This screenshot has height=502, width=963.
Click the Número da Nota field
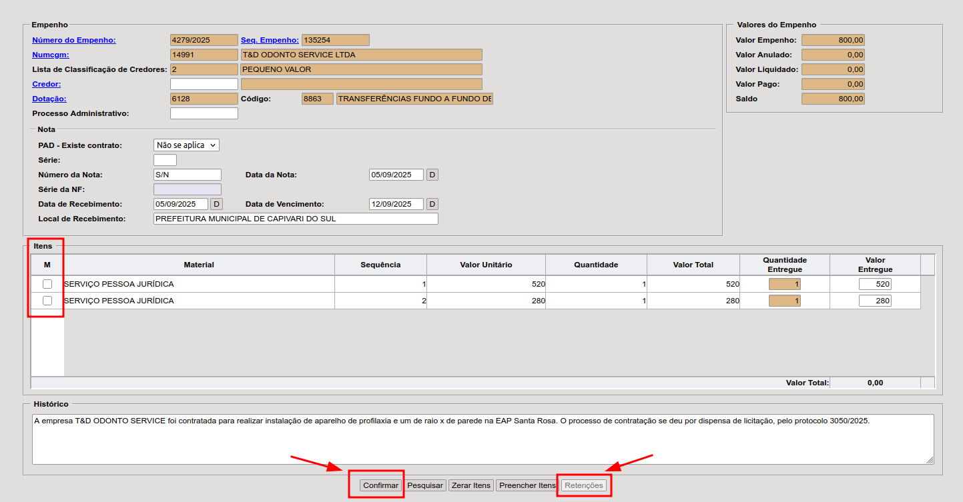(x=187, y=175)
